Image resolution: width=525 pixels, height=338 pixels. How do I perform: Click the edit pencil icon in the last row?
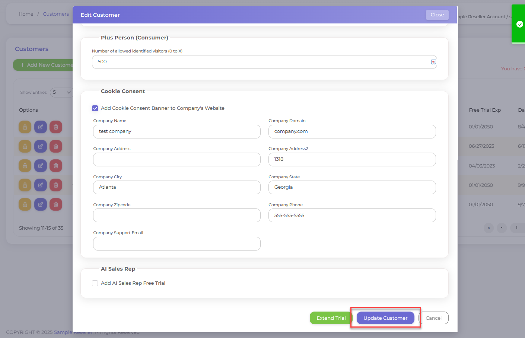pos(41,204)
